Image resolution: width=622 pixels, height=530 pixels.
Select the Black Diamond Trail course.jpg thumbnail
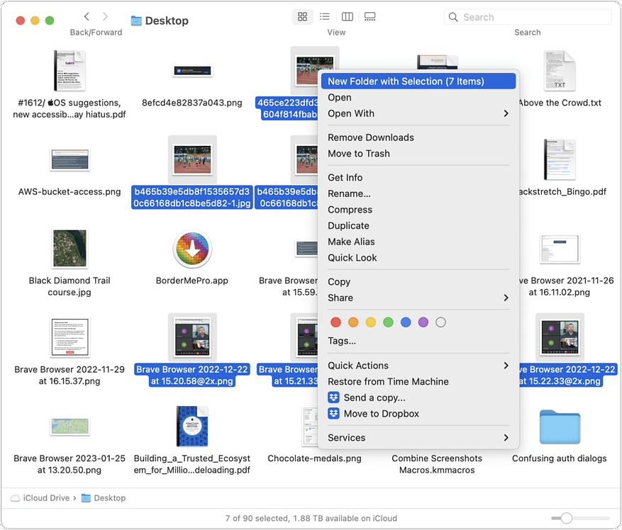[x=70, y=249]
